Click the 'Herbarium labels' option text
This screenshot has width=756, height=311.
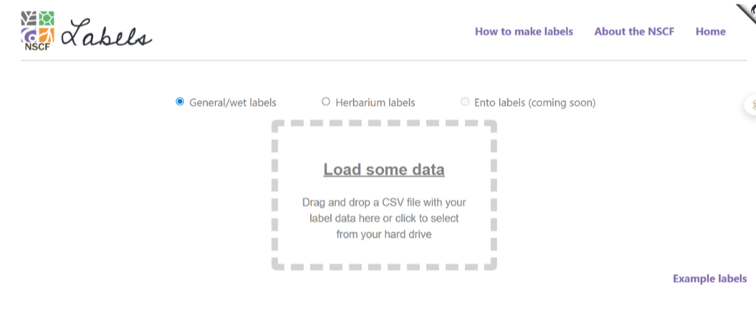[x=375, y=102]
